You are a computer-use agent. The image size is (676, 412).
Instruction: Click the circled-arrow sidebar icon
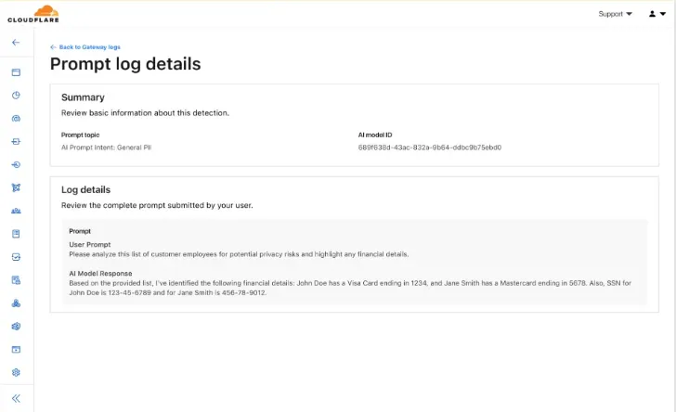click(16, 164)
